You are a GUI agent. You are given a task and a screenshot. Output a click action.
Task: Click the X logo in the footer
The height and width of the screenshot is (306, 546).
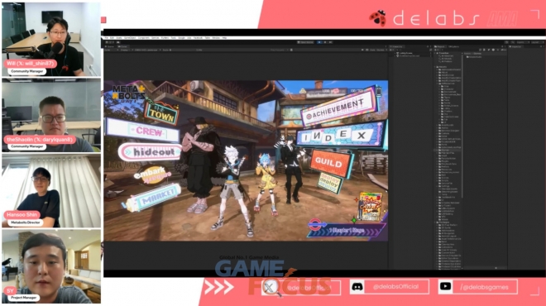coord(270,287)
